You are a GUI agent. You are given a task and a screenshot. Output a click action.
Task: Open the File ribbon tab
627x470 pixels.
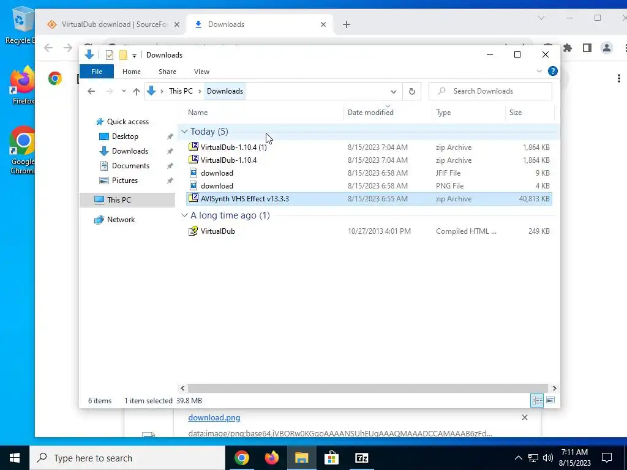point(97,72)
